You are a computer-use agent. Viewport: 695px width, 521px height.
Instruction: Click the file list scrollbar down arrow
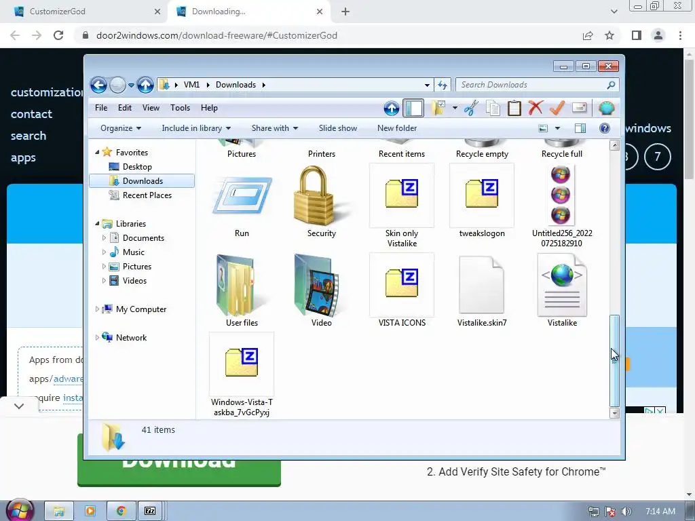click(x=614, y=413)
